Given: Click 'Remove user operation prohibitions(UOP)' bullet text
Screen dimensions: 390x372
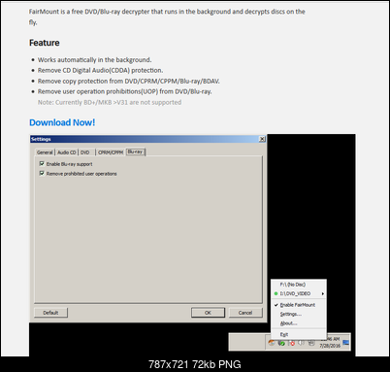Looking at the screenshot, I should point(124,91).
